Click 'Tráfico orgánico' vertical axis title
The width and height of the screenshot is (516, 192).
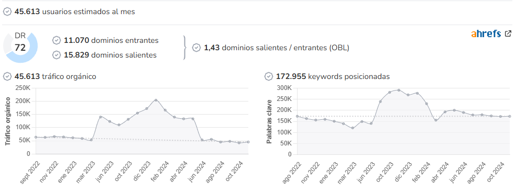(x=8, y=121)
